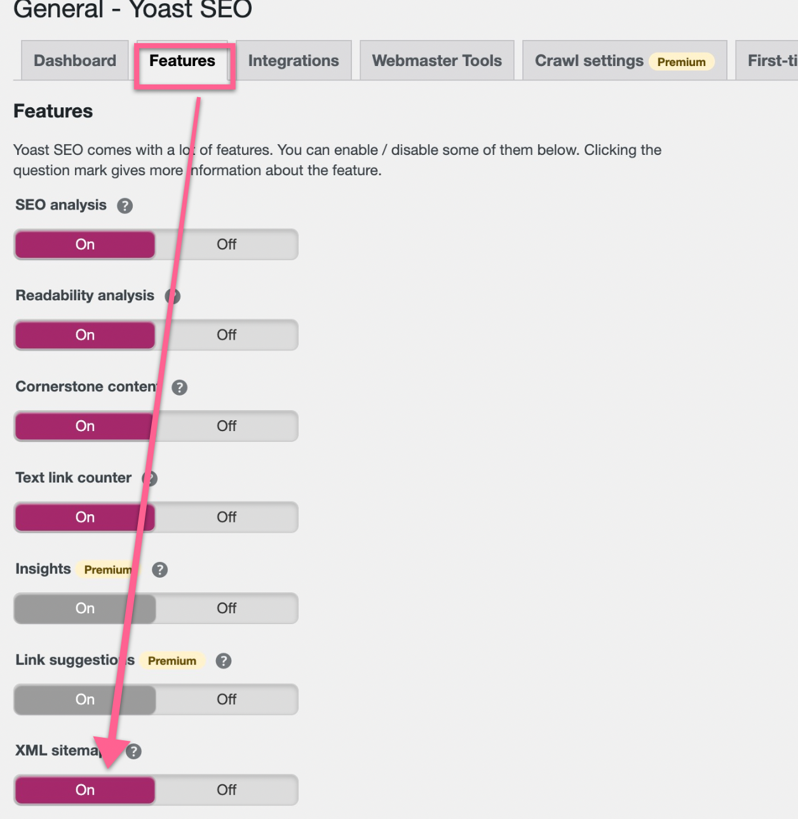Click the XML sitemaps help icon
The height and width of the screenshot is (819, 798).
pos(134,752)
